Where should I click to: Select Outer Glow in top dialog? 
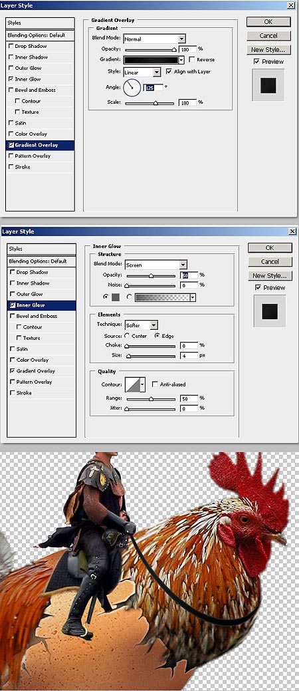point(40,68)
